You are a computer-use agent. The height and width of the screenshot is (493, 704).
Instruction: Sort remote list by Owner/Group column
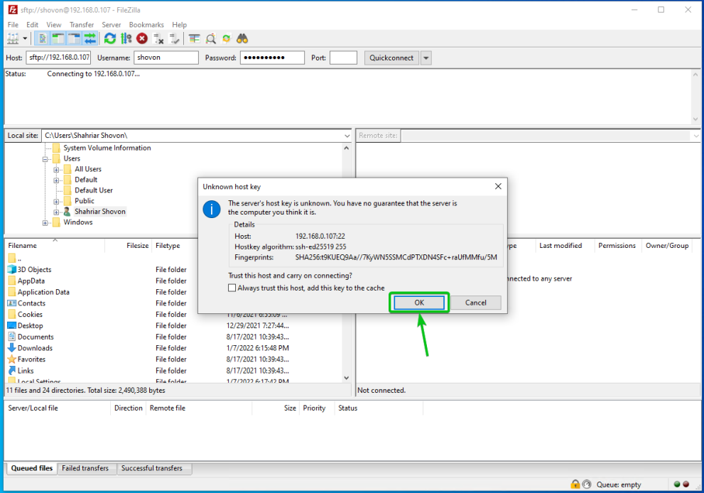(667, 246)
